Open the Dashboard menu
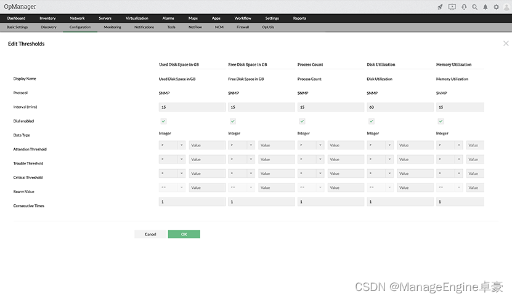512x299 pixels. click(16, 18)
